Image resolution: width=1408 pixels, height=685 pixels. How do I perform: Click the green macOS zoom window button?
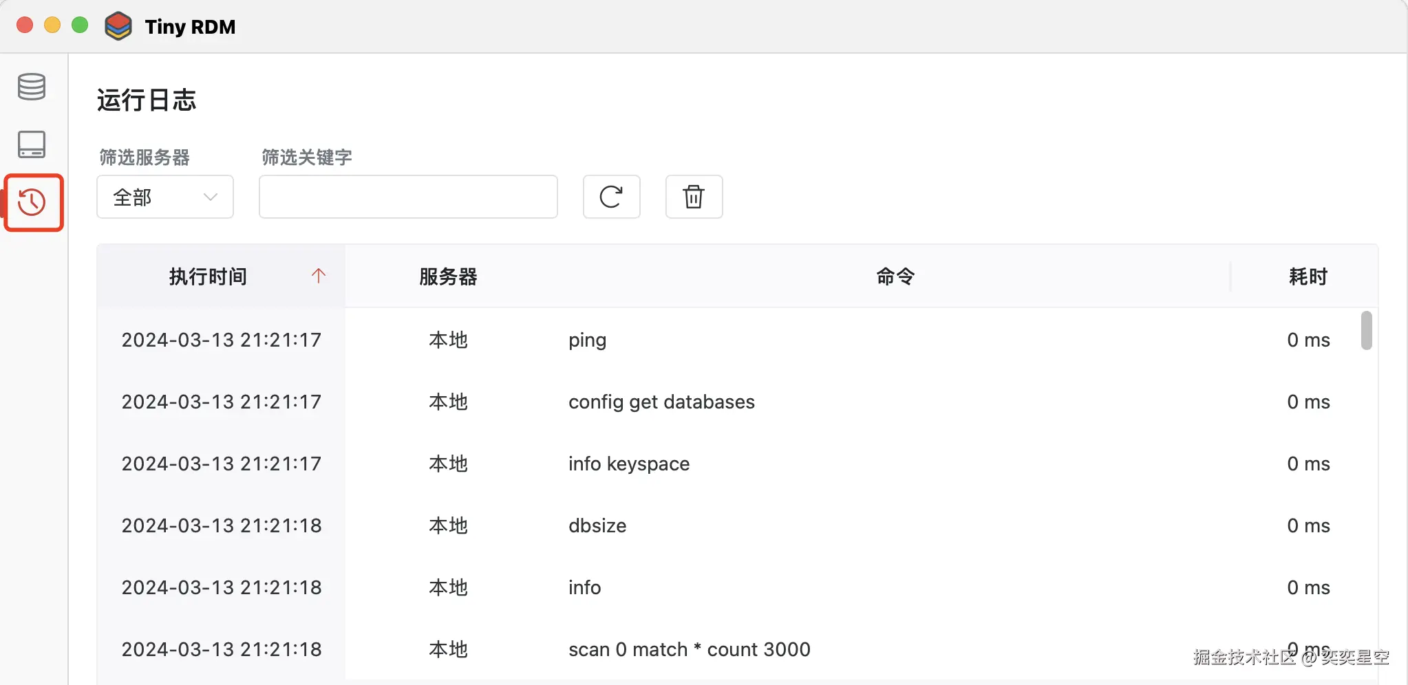(x=80, y=25)
